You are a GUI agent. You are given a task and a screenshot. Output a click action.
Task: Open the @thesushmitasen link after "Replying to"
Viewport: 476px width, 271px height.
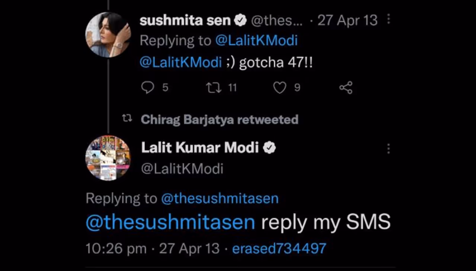click(x=220, y=198)
